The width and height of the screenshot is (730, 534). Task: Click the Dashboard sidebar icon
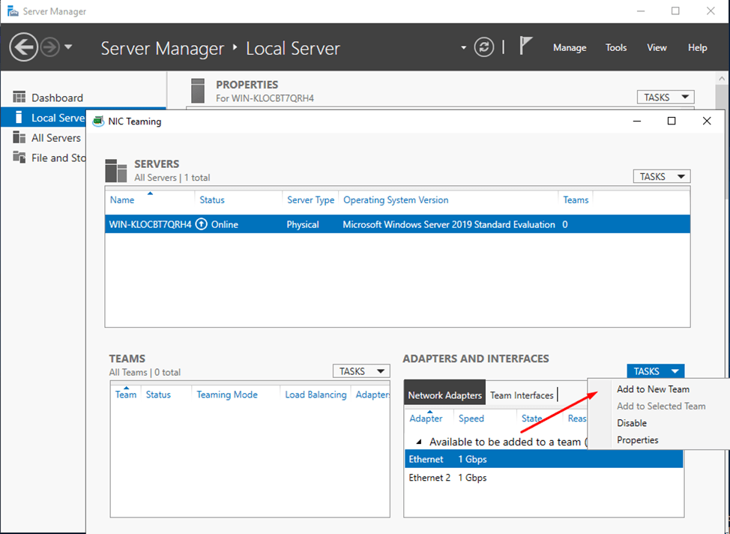pos(18,97)
